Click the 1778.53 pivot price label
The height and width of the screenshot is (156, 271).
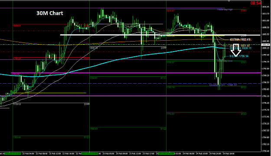click(17, 104)
